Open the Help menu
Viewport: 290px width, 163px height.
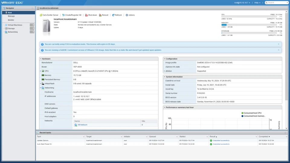(x=257, y=3)
